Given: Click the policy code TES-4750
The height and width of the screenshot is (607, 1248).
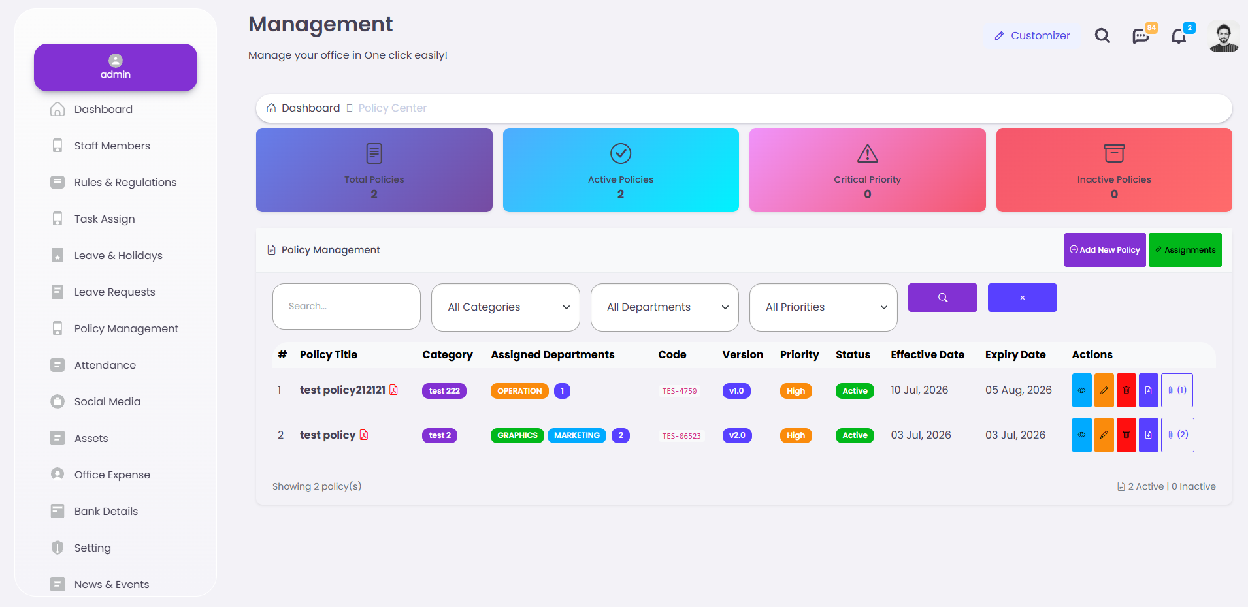Looking at the screenshot, I should [x=680, y=391].
